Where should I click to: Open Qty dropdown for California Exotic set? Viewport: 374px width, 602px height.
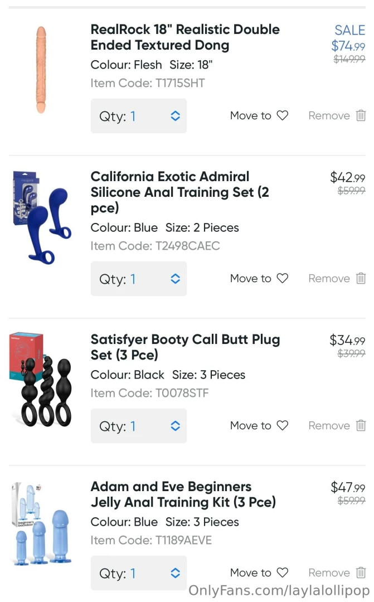139,279
